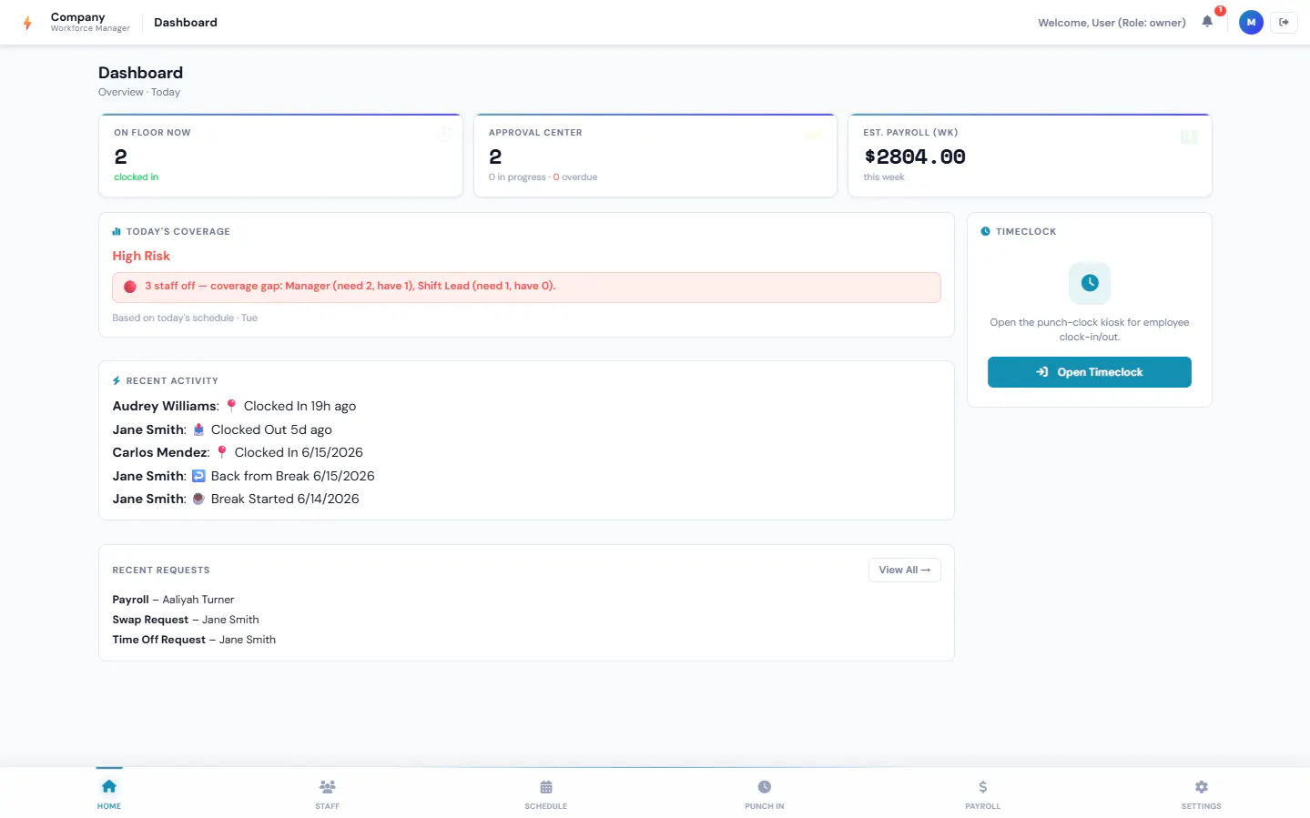The height and width of the screenshot is (818, 1310).
Task: Click the Break Started coffee icon
Action: pyautogui.click(x=198, y=499)
